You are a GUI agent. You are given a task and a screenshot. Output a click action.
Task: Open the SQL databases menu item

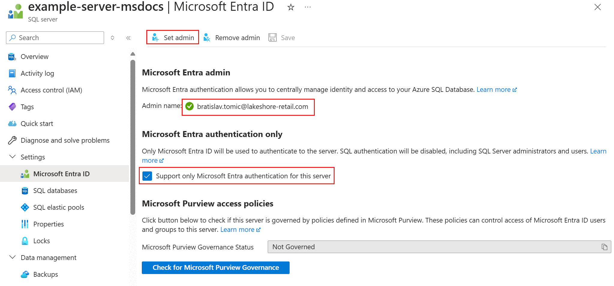(x=55, y=191)
